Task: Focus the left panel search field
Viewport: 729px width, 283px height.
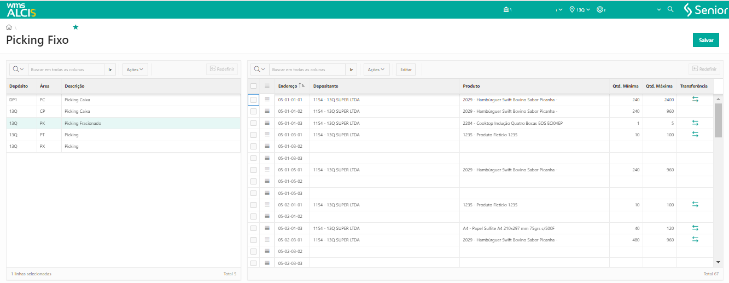Action: (66, 70)
